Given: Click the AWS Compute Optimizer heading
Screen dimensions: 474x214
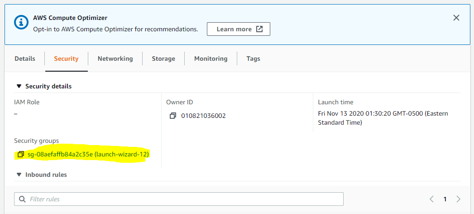Looking at the screenshot, I should click(x=70, y=18).
